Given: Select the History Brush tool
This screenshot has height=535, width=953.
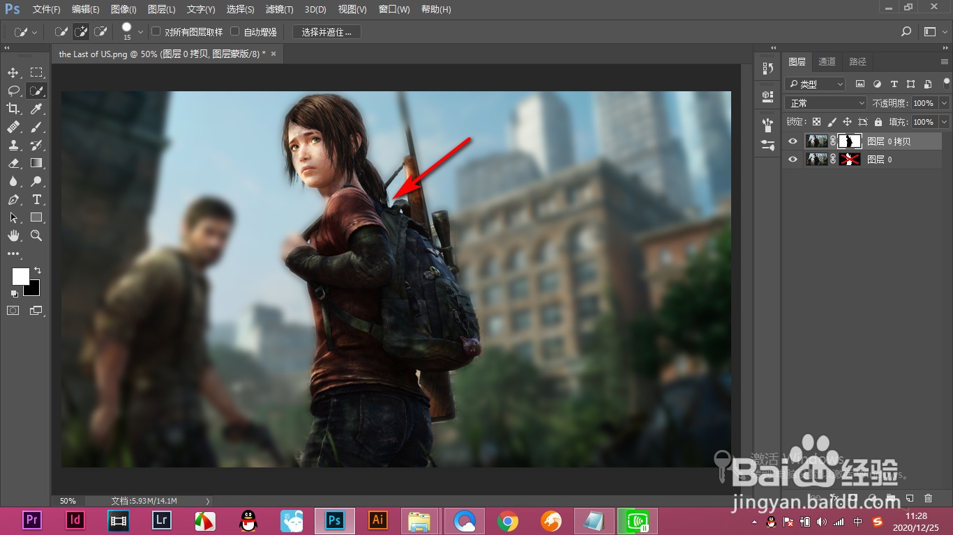Looking at the screenshot, I should [36, 145].
